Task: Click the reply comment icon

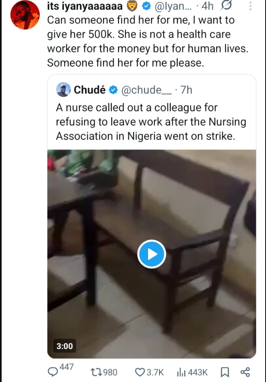Action: click(53, 371)
